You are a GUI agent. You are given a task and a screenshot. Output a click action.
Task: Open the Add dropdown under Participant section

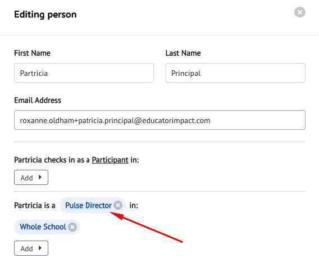pyautogui.click(x=31, y=178)
